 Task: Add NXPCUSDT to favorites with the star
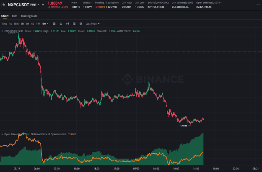pos(4,5)
